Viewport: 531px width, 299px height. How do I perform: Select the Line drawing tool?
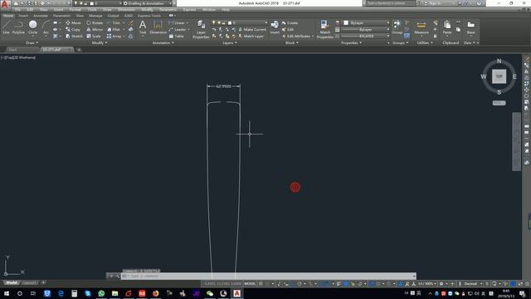pyautogui.click(x=7, y=27)
